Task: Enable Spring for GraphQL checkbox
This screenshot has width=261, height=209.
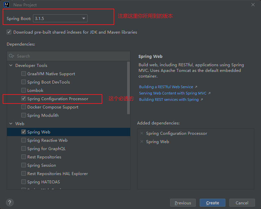Action: [24, 148]
